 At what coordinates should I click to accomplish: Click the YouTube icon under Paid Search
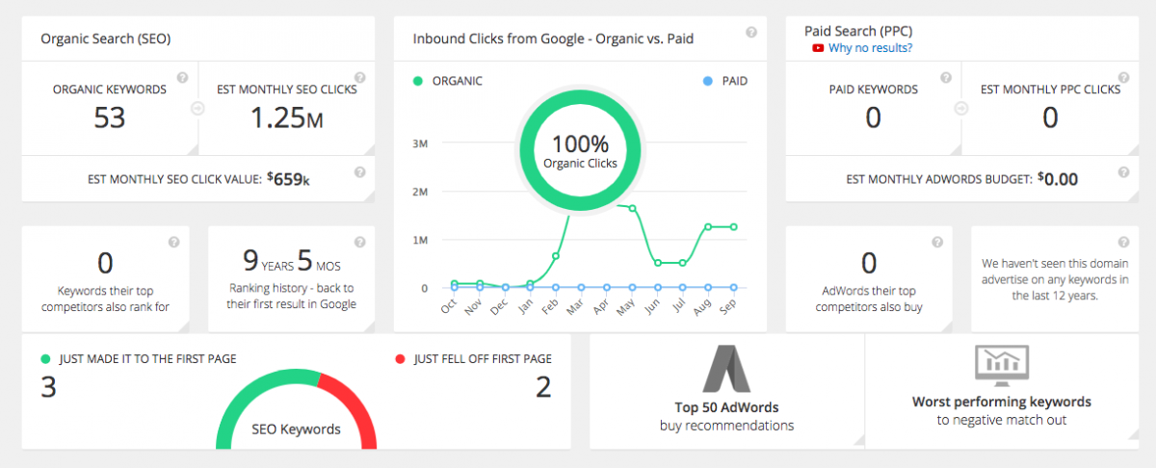coord(818,48)
